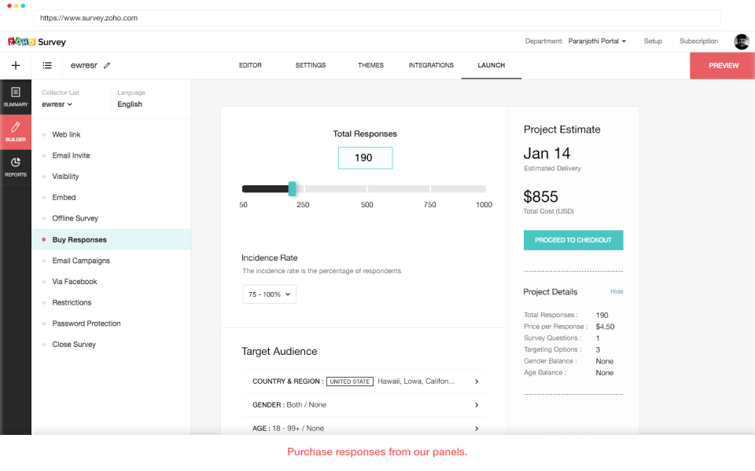
Task: Select the Builder icon in the sidebar
Action: click(15, 132)
